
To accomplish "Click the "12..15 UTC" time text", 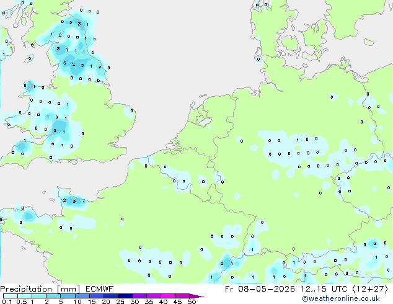I will click(324, 289).
